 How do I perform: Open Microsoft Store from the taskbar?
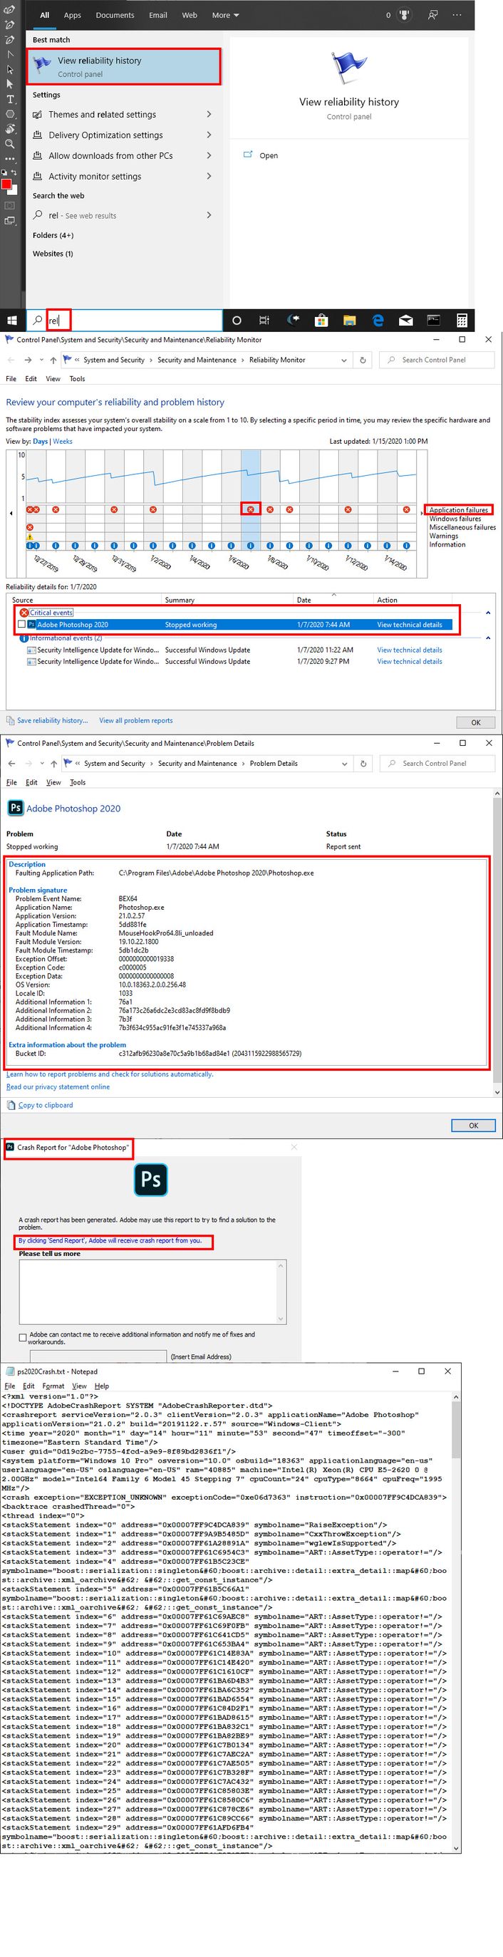tap(321, 320)
